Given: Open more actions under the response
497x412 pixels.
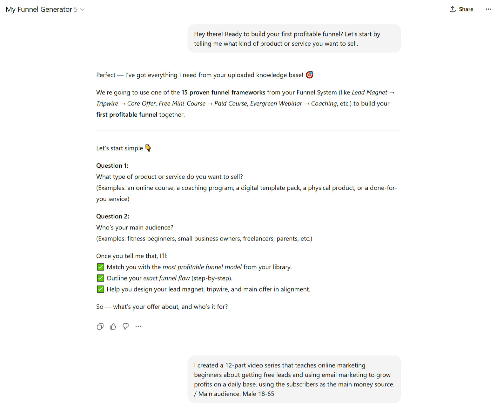Looking at the screenshot, I should point(138,326).
